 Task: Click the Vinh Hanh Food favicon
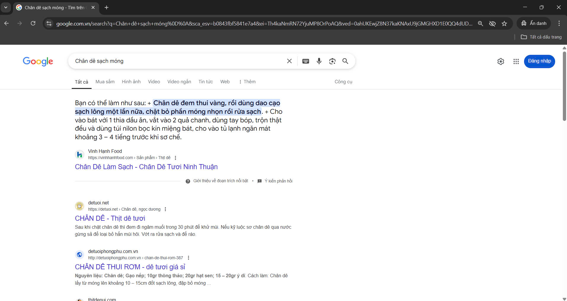point(79,154)
